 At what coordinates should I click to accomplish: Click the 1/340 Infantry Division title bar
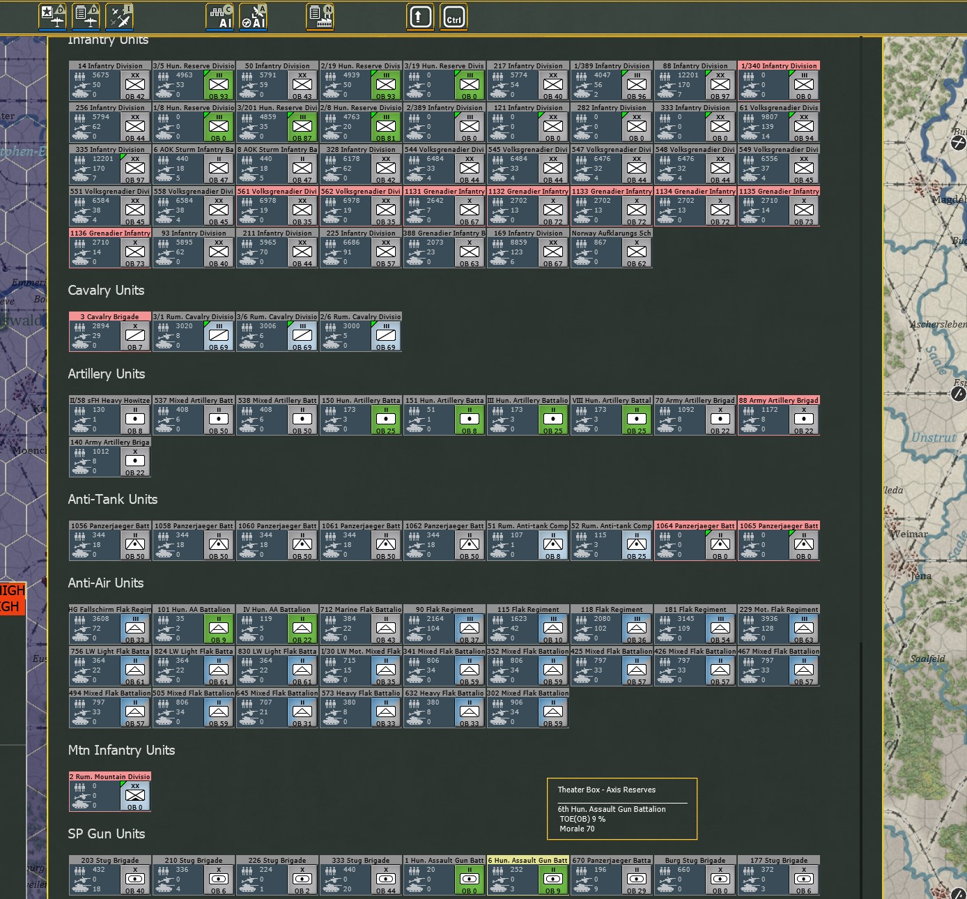pos(779,66)
